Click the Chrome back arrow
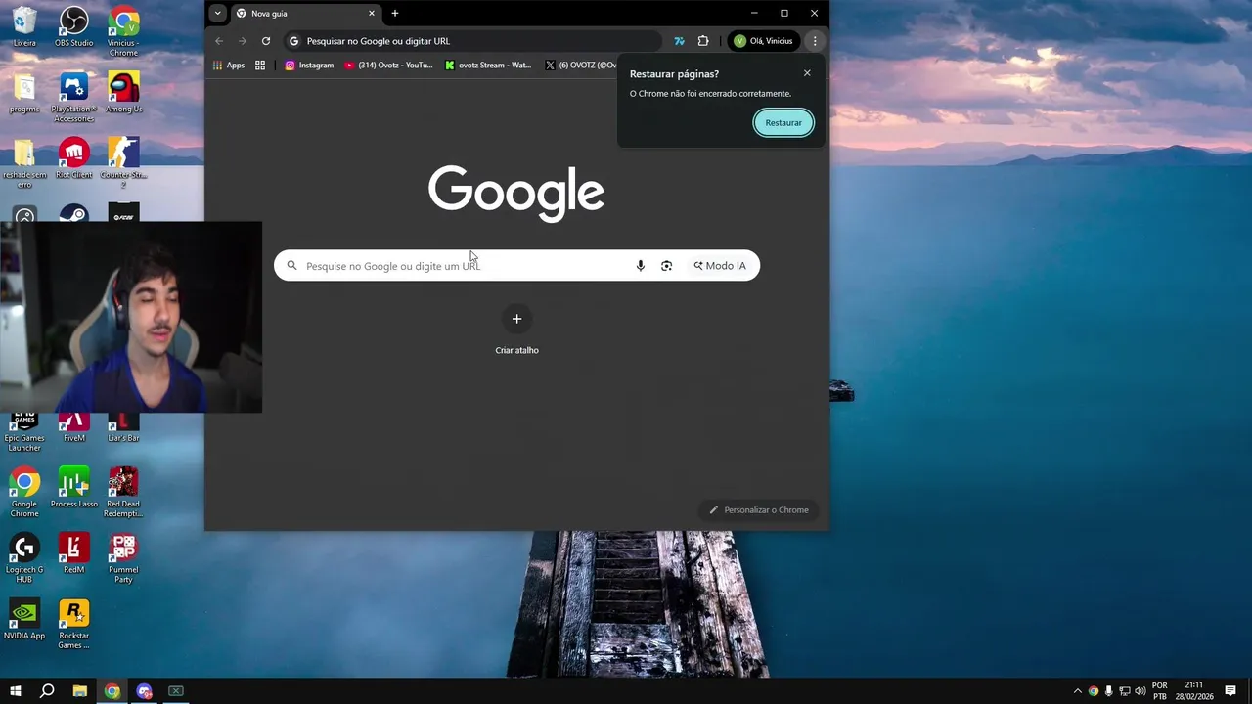The height and width of the screenshot is (704, 1252). tap(219, 41)
